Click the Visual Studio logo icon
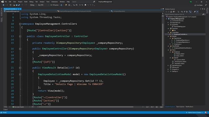This screenshot has height=117, width=209. click(x=2, y=2)
